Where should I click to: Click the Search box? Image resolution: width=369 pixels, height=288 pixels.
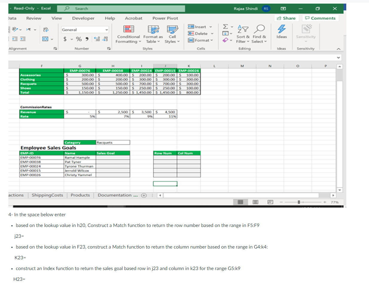click(121, 9)
